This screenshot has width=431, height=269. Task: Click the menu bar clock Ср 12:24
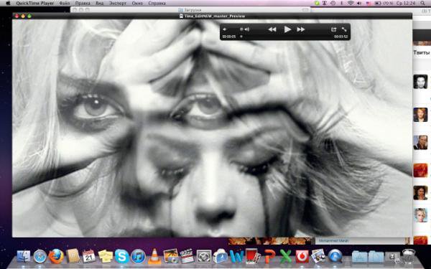(406, 4)
